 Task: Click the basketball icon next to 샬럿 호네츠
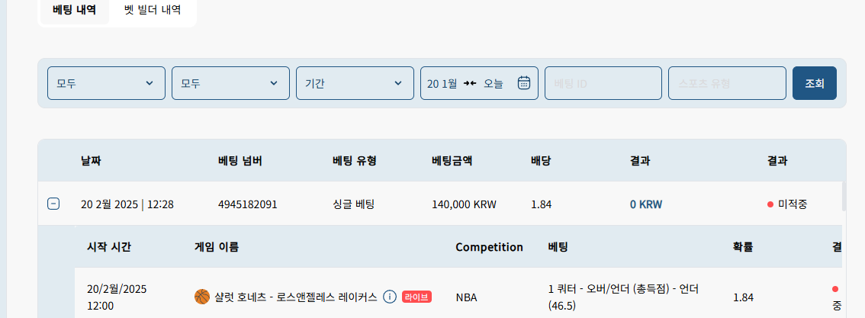[202, 297]
